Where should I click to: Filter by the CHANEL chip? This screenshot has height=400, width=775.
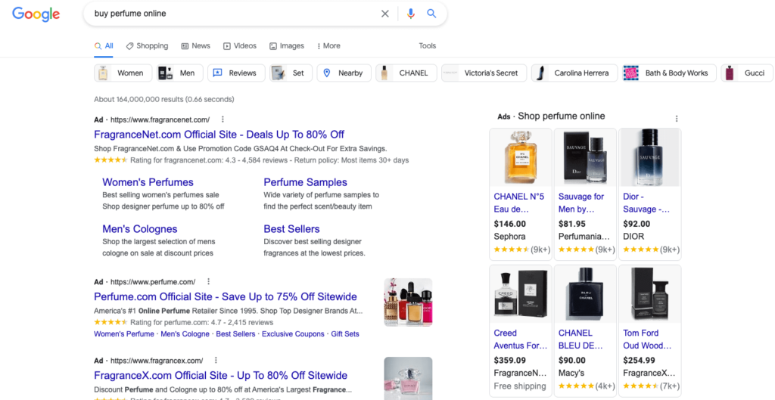405,73
